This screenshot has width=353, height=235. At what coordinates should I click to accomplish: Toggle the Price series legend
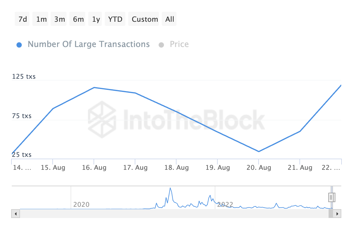(179, 44)
